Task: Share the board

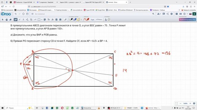Action: [167, 14]
